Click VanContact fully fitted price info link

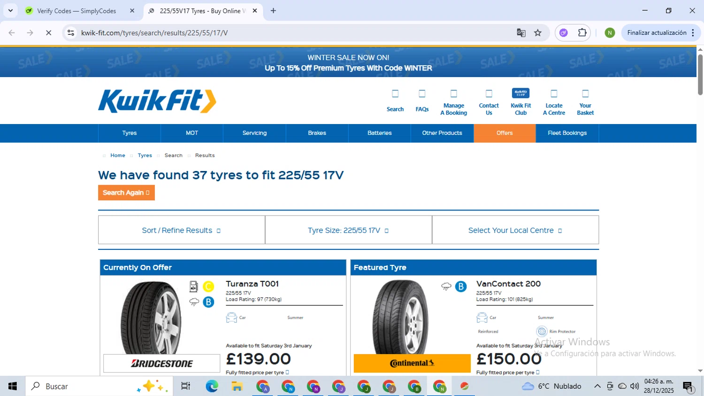pos(508,373)
